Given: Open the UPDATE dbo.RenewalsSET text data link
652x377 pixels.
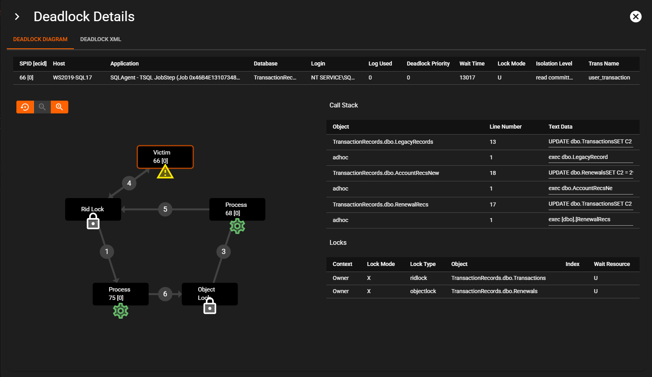Looking at the screenshot, I should tap(590, 173).
